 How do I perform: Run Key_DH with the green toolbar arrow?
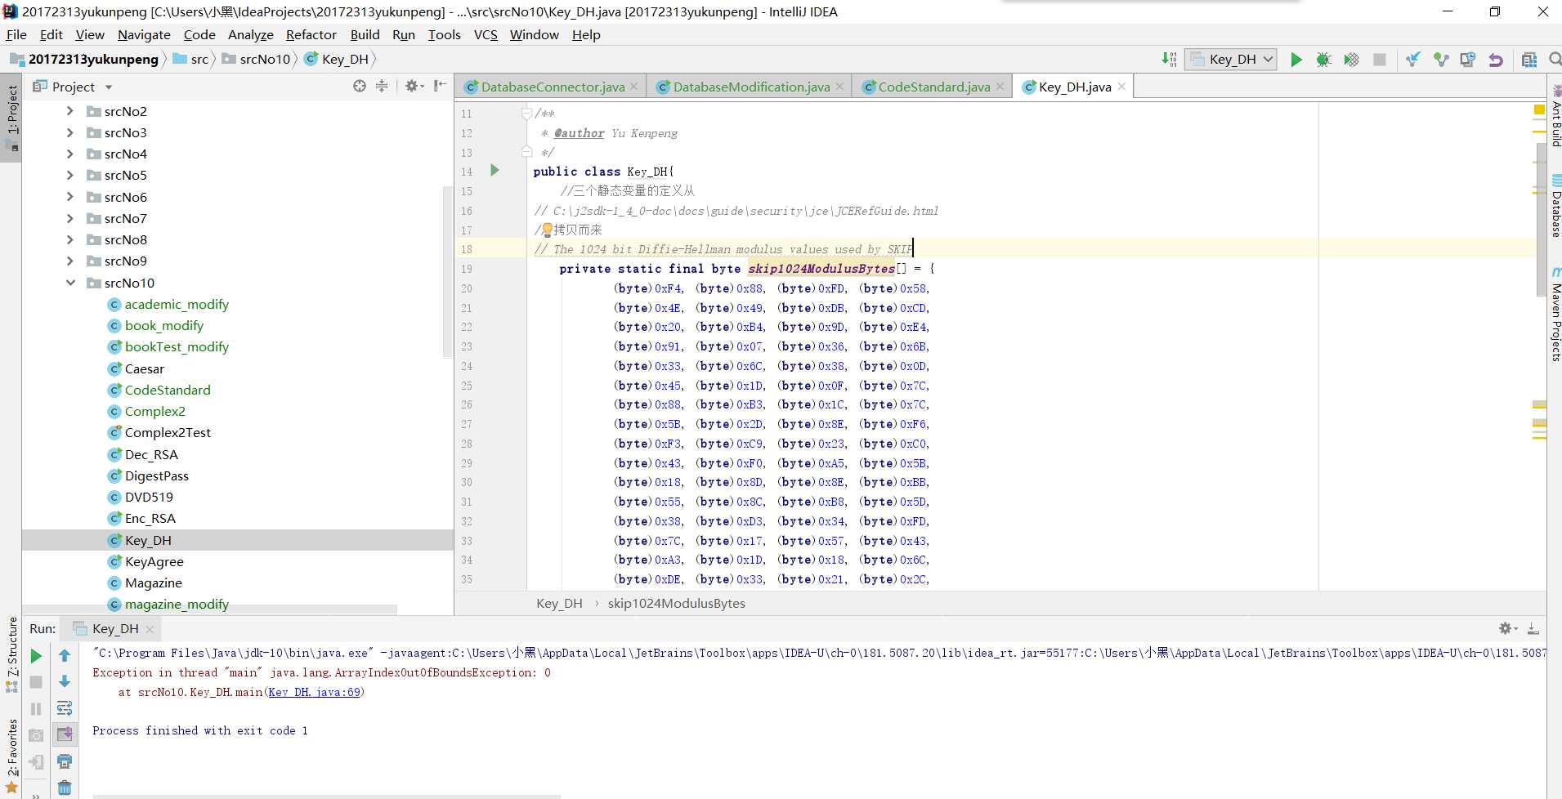click(x=1296, y=60)
